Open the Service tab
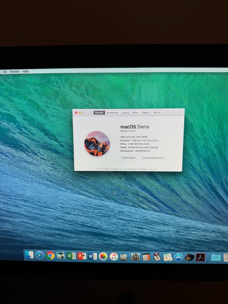 157,112
